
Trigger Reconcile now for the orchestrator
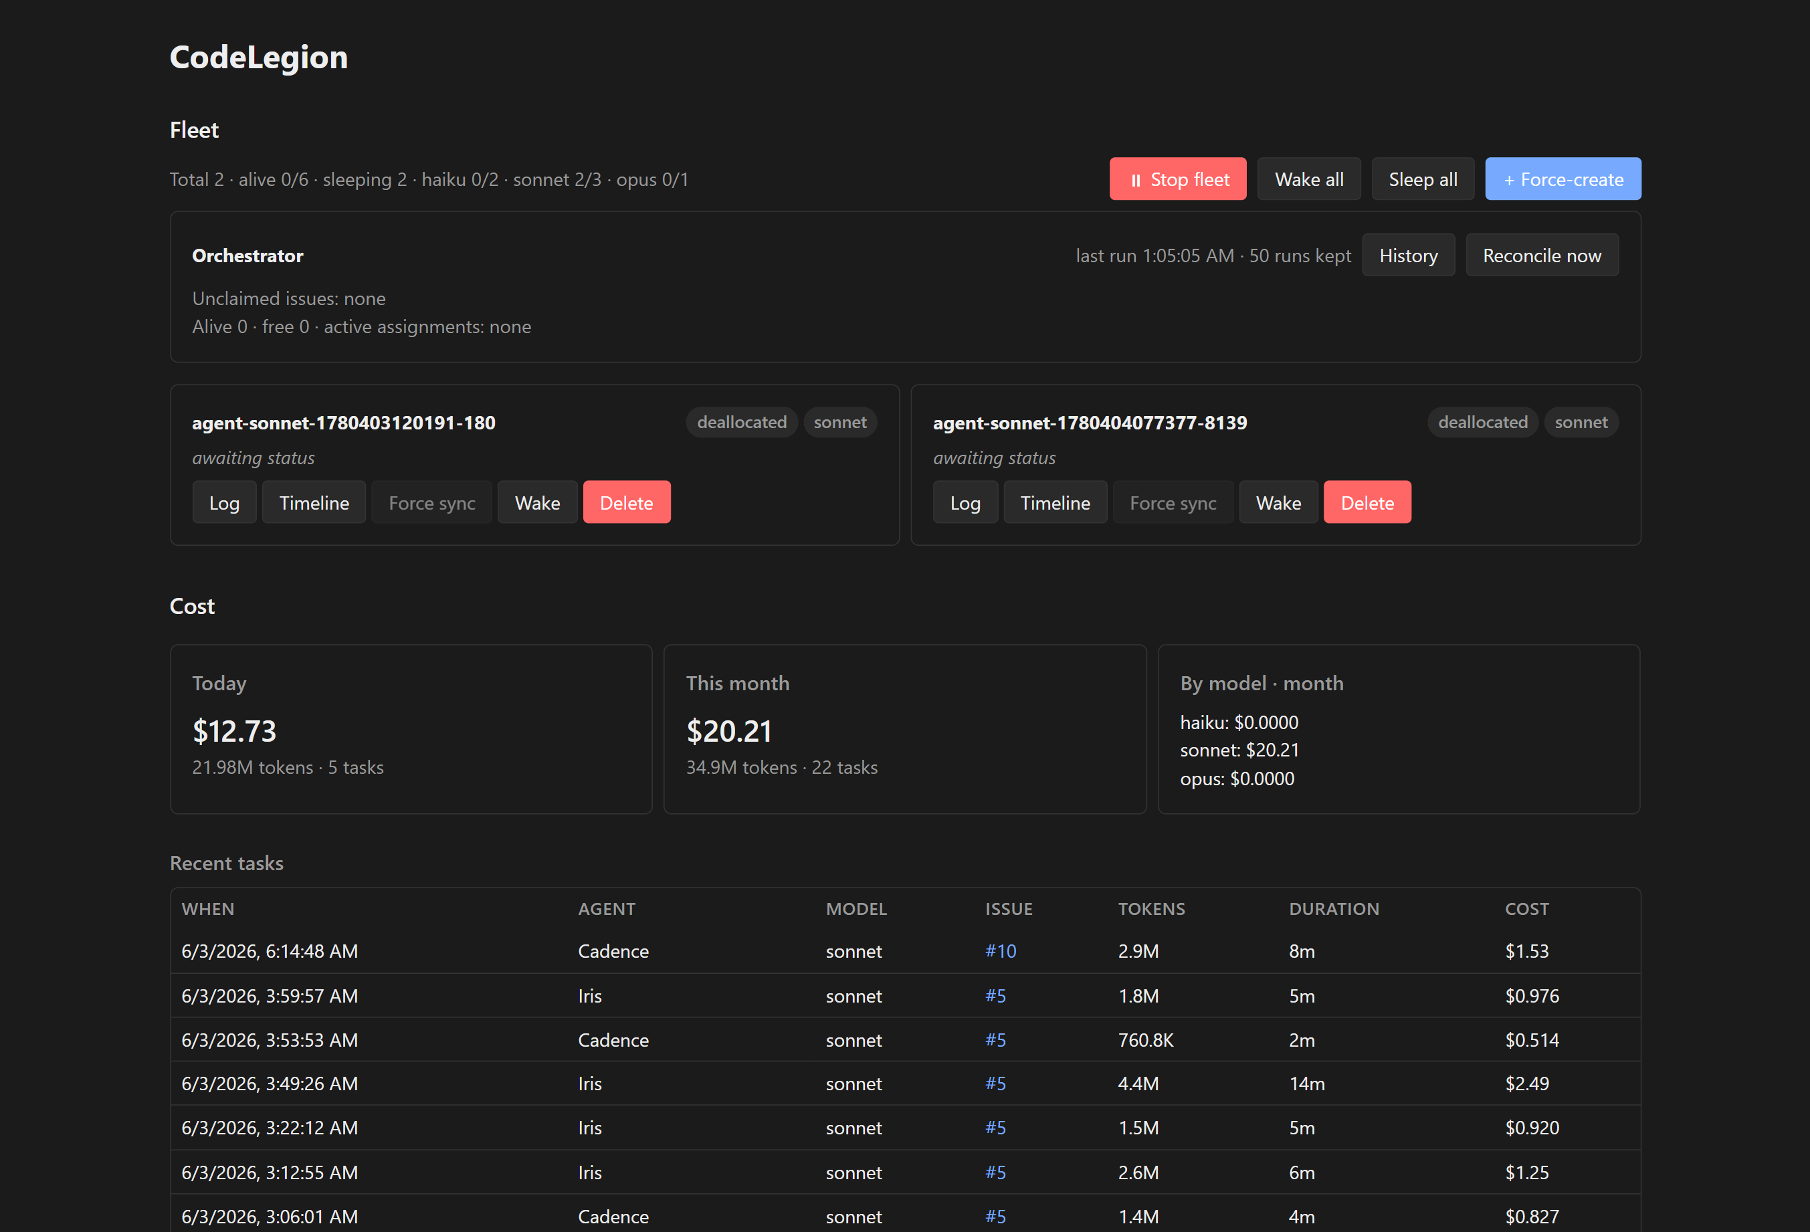click(1541, 255)
